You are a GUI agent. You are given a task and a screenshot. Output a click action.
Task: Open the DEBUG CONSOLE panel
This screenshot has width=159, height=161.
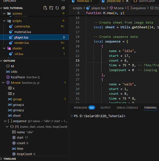point(127,108)
